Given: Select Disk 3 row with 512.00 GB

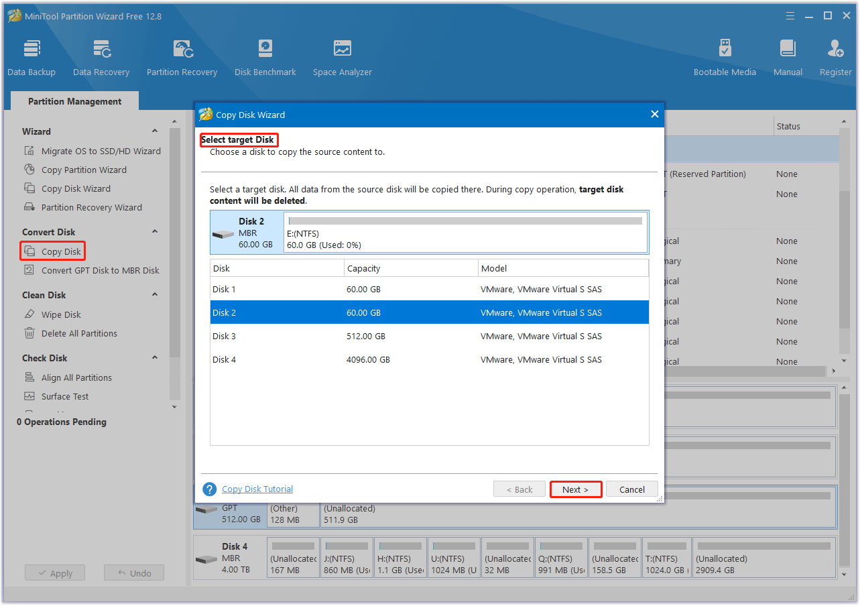Looking at the screenshot, I should (429, 336).
